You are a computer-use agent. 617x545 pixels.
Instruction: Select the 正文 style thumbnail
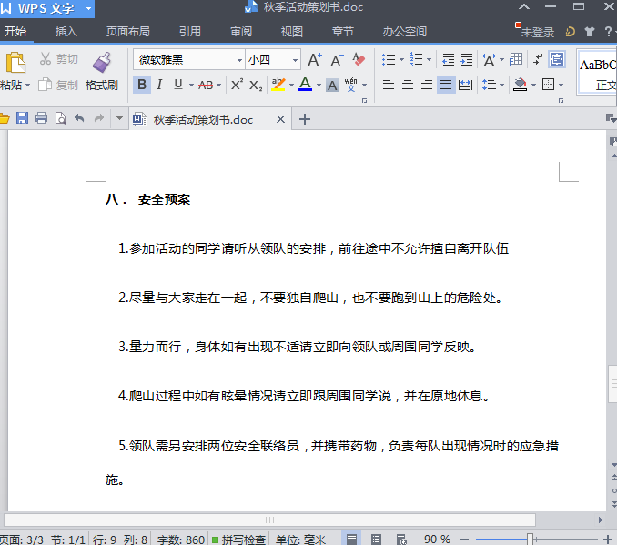(598, 73)
